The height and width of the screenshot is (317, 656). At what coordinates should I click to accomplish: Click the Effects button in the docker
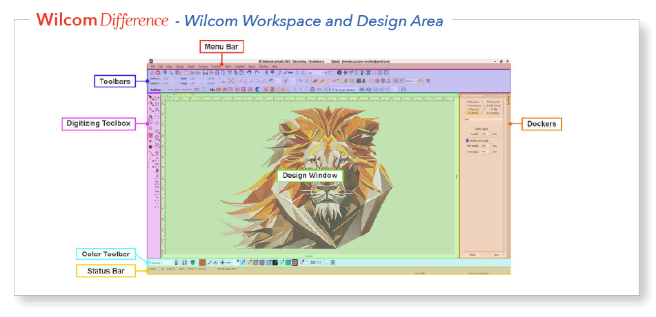tap(473, 255)
